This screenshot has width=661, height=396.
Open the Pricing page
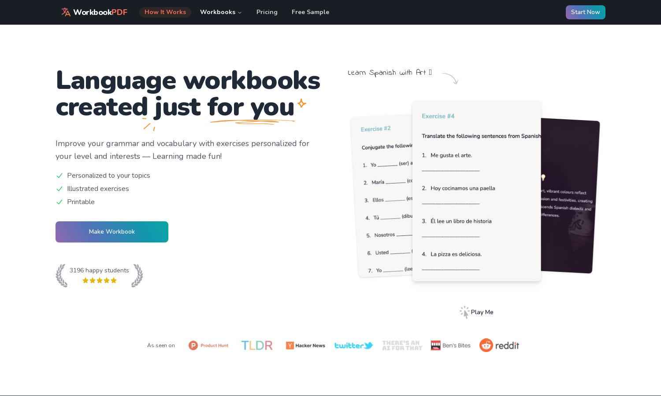267,12
